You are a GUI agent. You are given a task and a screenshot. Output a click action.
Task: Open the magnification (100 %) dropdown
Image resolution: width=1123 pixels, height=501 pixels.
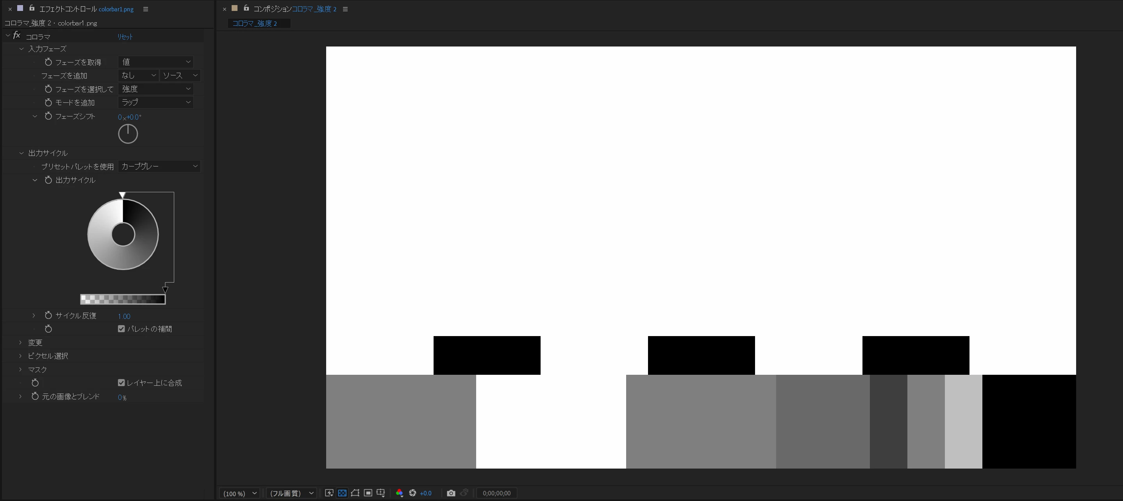[x=239, y=493]
